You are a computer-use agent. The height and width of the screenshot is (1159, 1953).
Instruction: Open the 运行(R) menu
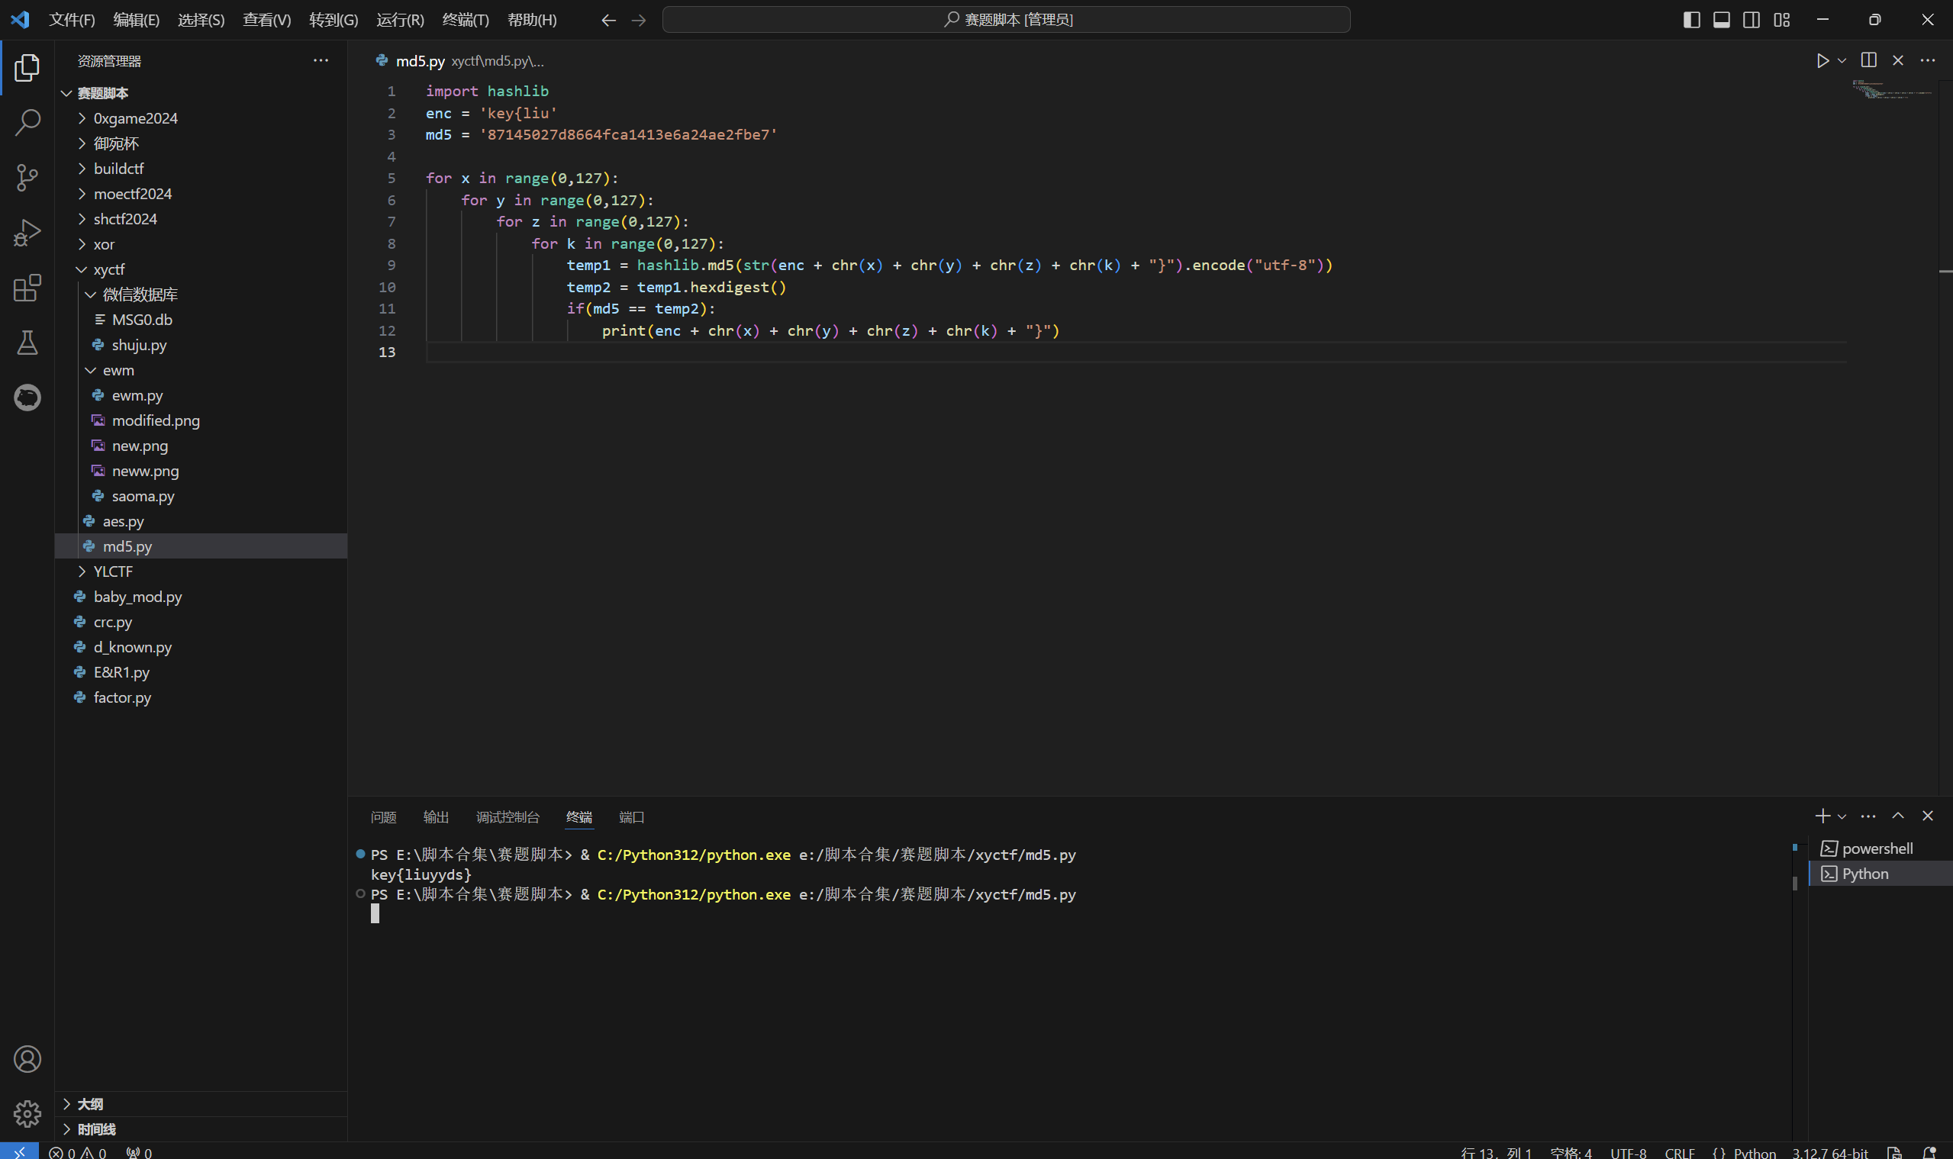(401, 20)
